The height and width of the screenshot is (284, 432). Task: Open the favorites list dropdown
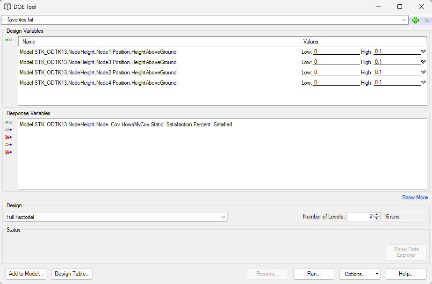(404, 20)
